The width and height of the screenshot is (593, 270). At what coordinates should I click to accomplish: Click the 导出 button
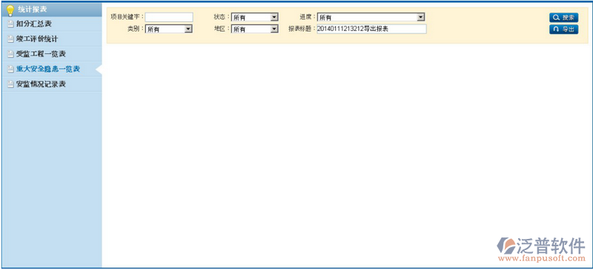coord(563,30)
